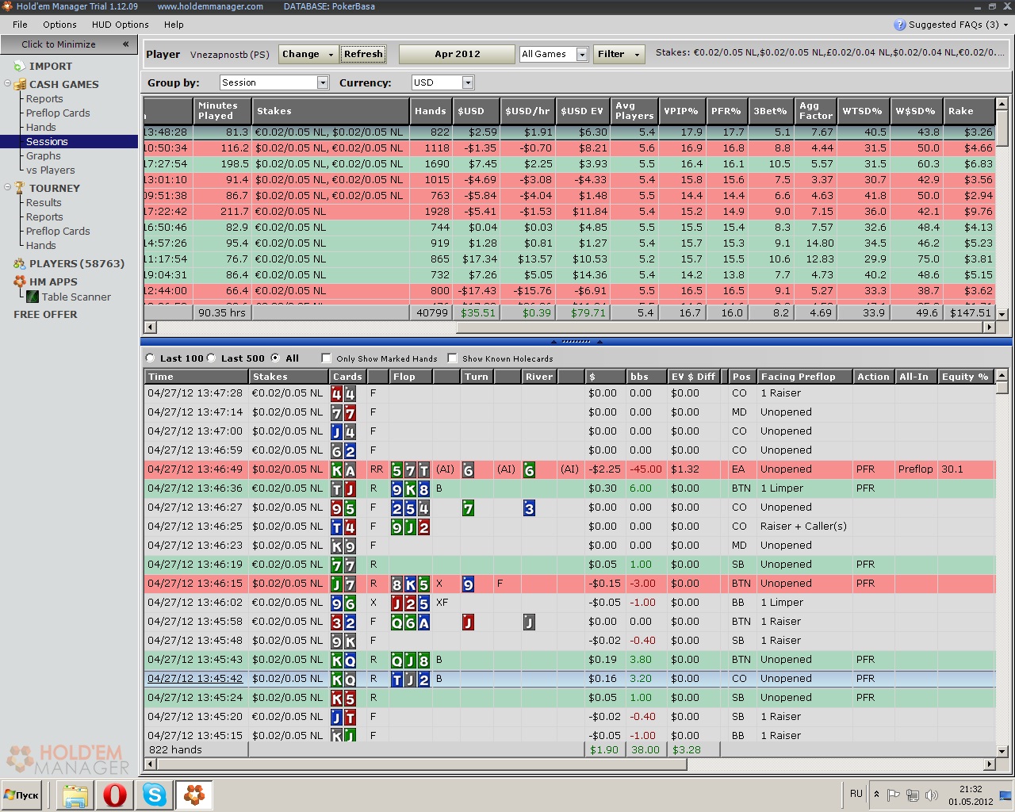The height and width of the screenshot is (812, 1015).
Task: Enable Only Show Marked Hands checkbox
Action: point(326,358)
